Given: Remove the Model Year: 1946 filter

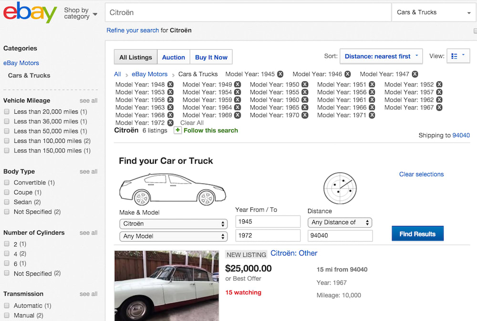Looking at the screenshot, I should point(347,74).
